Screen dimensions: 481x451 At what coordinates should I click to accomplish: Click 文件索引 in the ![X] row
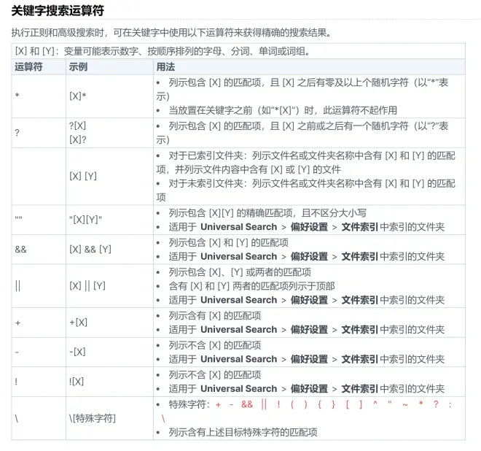pyautogui.click(x=359, y=389)
